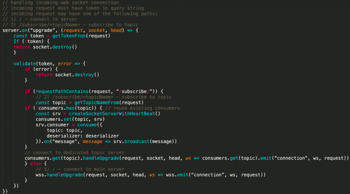
Task: Click the connect to dedicated topic server comment
Action: (x=75, y=153)
